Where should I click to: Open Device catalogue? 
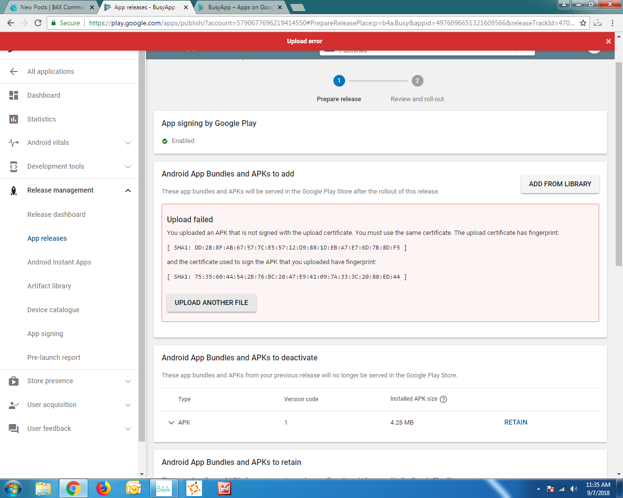pyautogui.click(x=53, y=310)
